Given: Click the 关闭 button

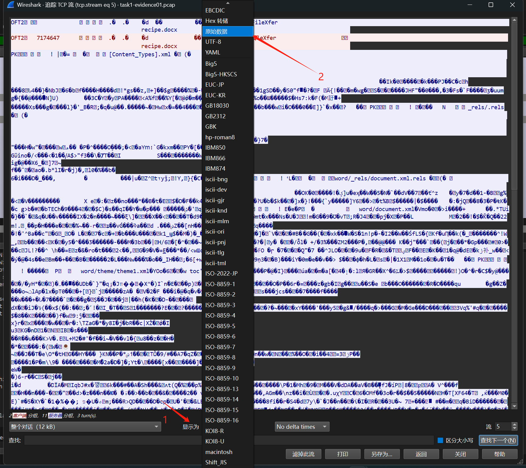Looking at the screenshot, I should [x=460, y=454].
